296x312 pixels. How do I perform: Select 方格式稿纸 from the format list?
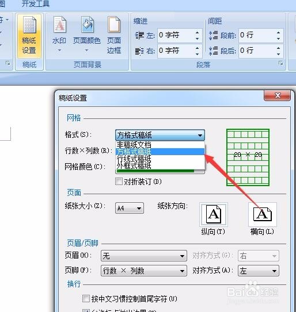(x=160, y=152)
